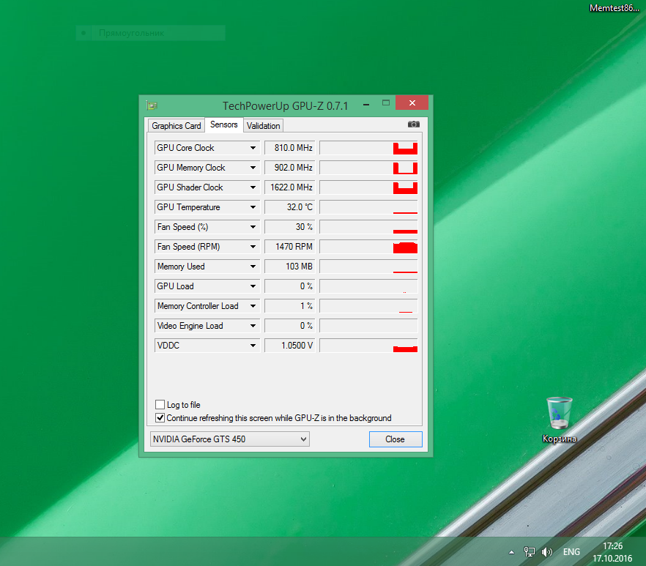Click the GPU-Z app icon in title bar
The height and width of the screenshot is (566, 646).
pos(152,105)
